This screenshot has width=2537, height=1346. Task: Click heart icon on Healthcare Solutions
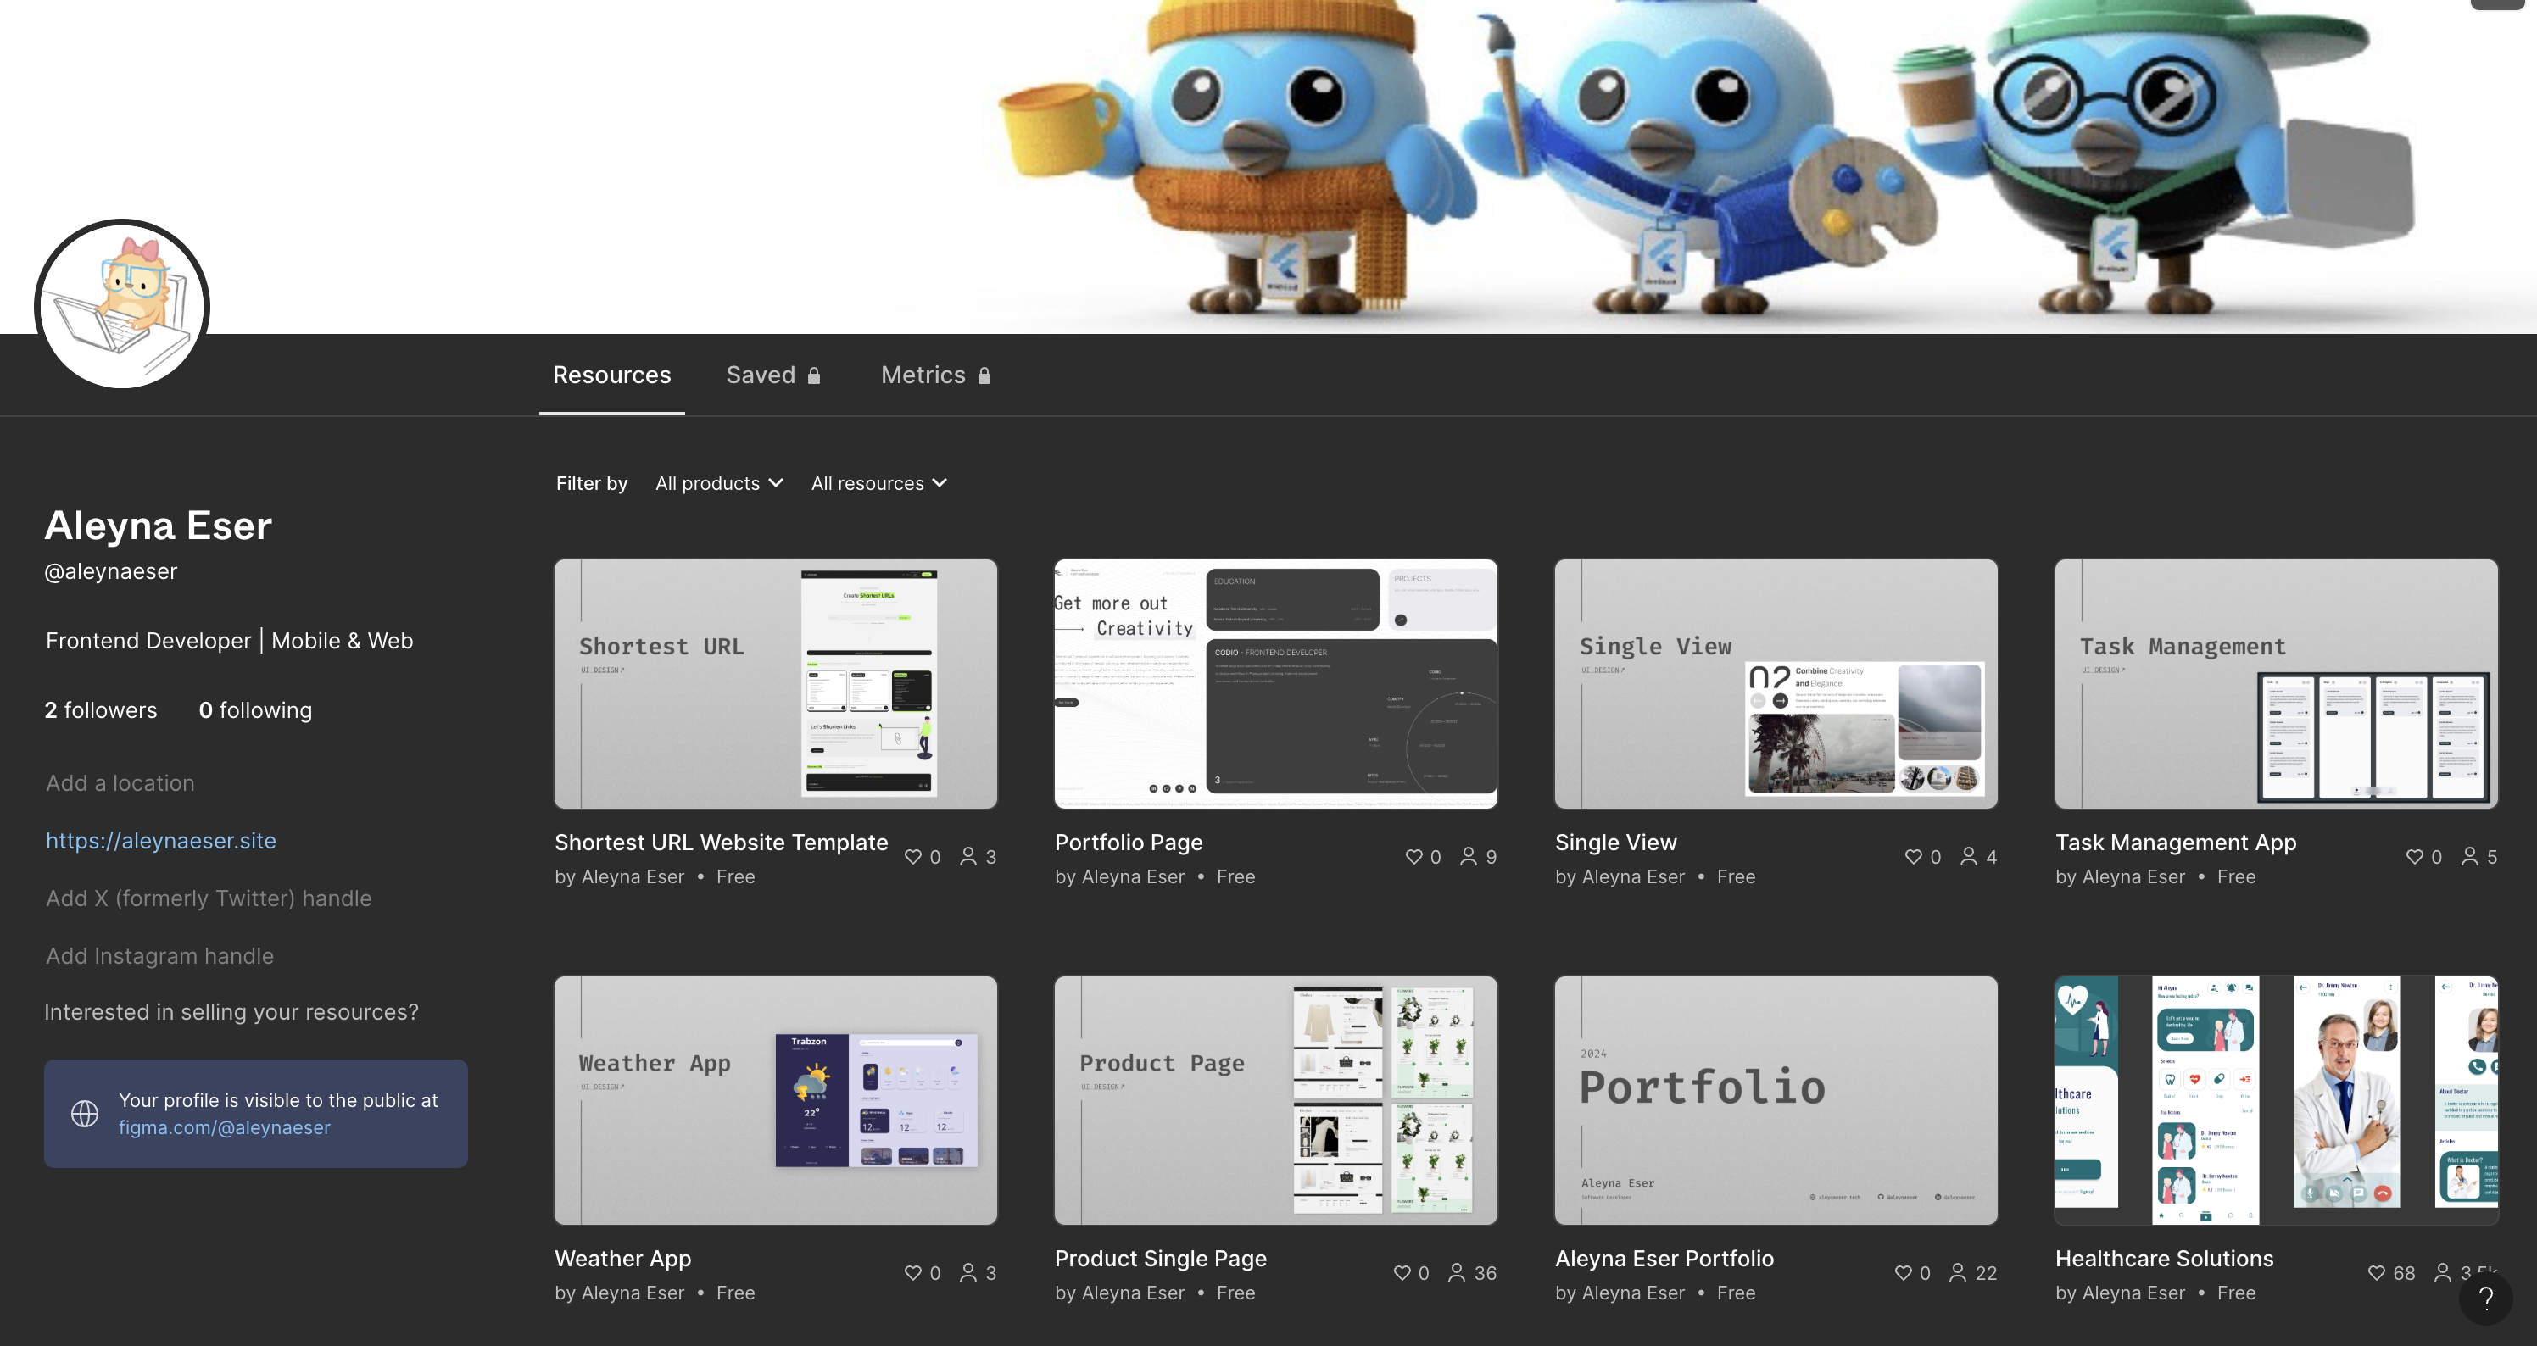(2377, 1272)
